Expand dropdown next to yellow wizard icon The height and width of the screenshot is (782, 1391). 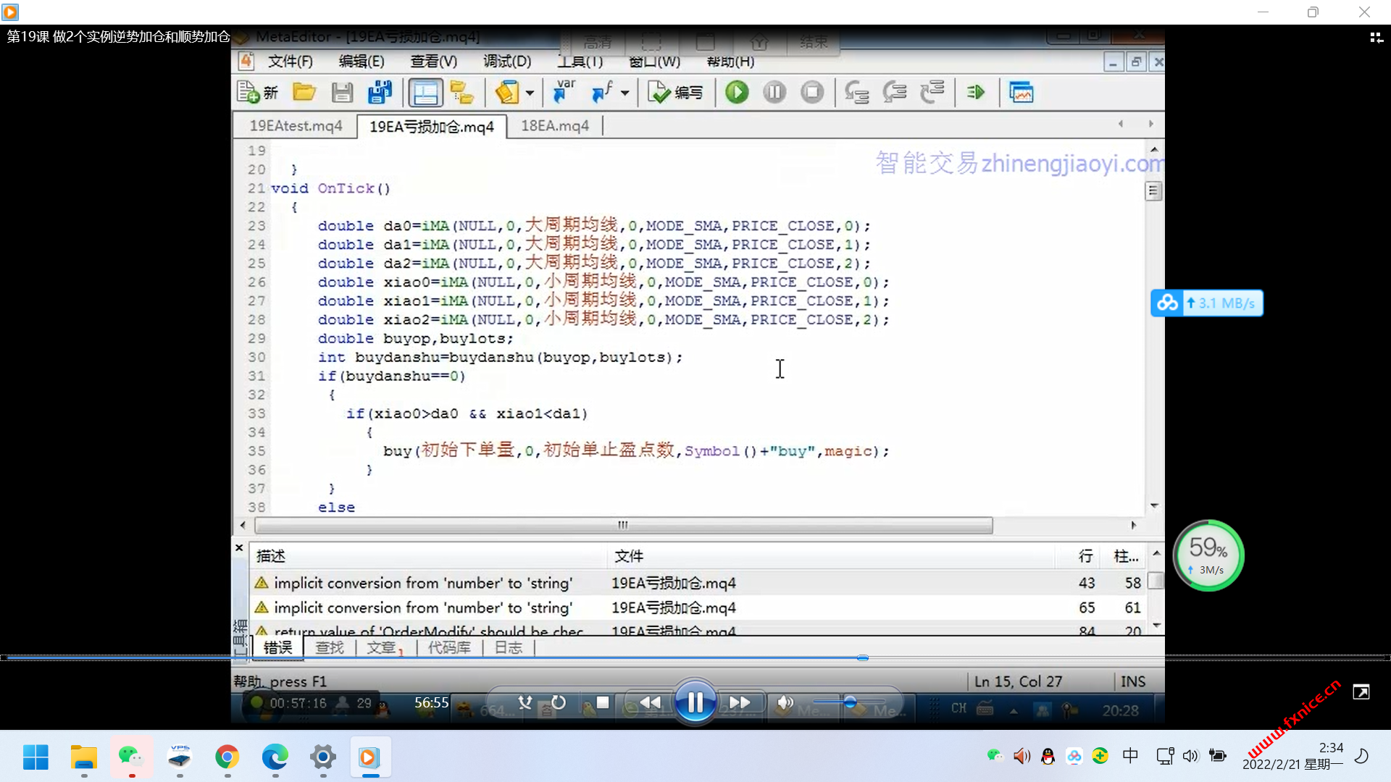[x=530, y=93]
